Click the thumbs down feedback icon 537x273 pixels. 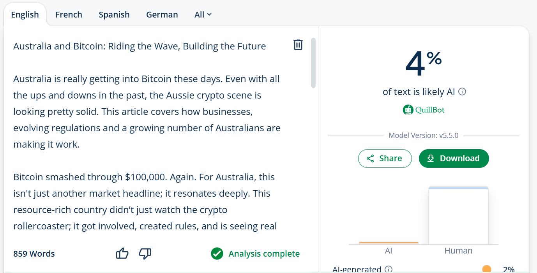coord(145,254)
